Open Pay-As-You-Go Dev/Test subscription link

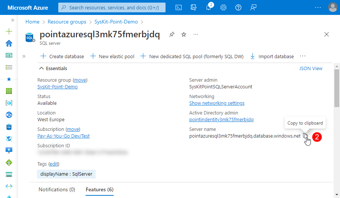tap(63, 136)
